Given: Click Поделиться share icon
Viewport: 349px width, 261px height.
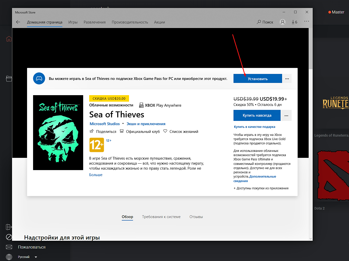Looking at the screenshot, I should coord(92,131).
